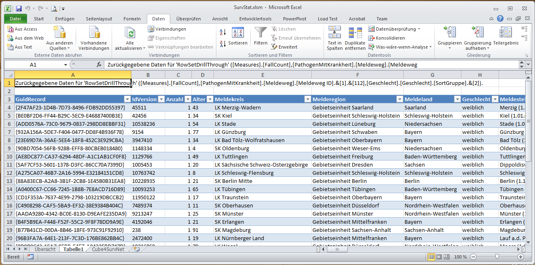Click Duplikate entfernen icon
Image resolution: width=535 pixels, height=265 pixels.
[x=355, y=33]
